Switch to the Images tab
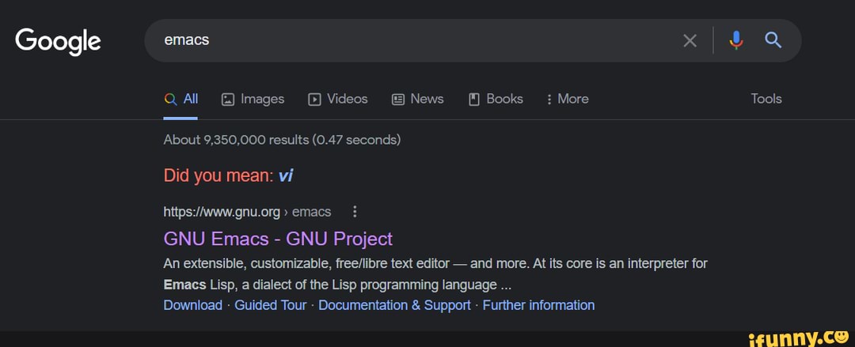The height and width of the screenshot is (347, 855). 253,99
